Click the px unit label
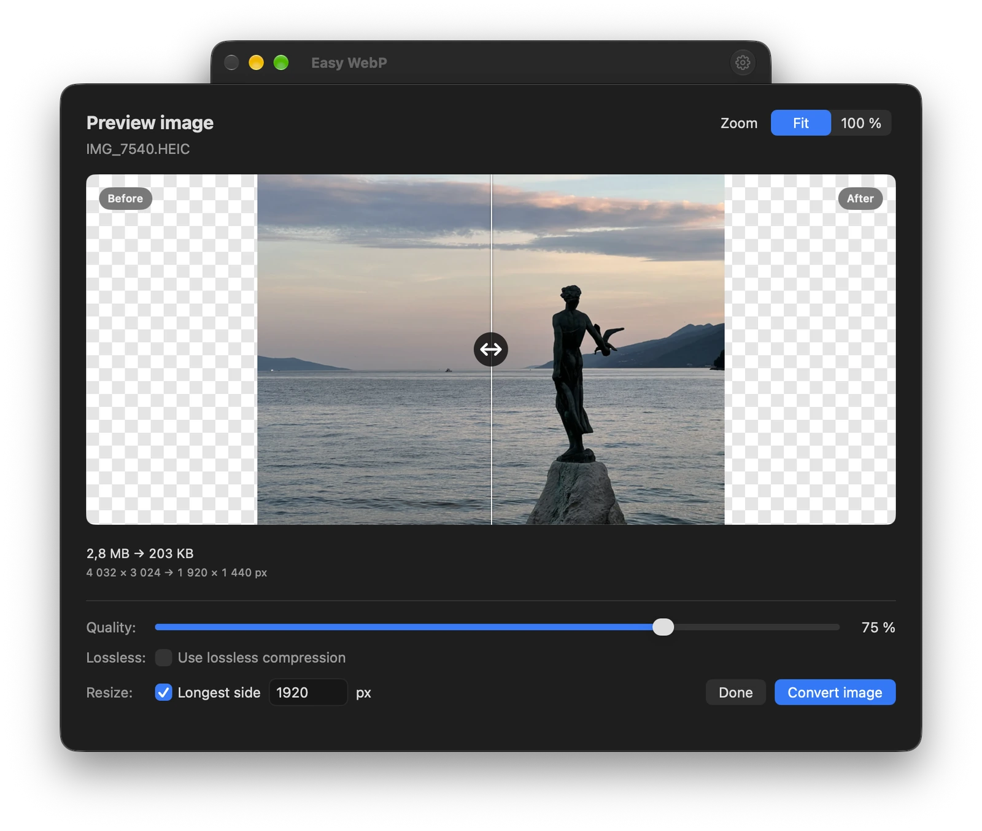The image size is (982, 831). (363, 693)
